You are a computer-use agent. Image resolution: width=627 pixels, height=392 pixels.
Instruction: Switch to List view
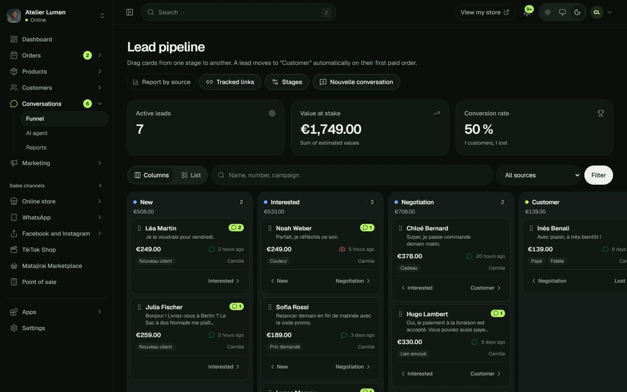coord(191,175)
